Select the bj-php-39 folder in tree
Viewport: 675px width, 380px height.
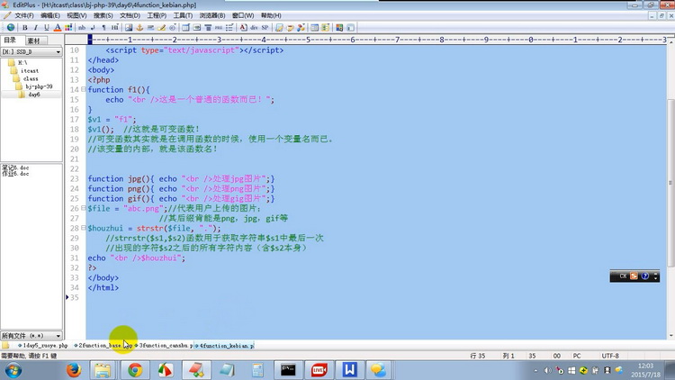click(34, 86)
